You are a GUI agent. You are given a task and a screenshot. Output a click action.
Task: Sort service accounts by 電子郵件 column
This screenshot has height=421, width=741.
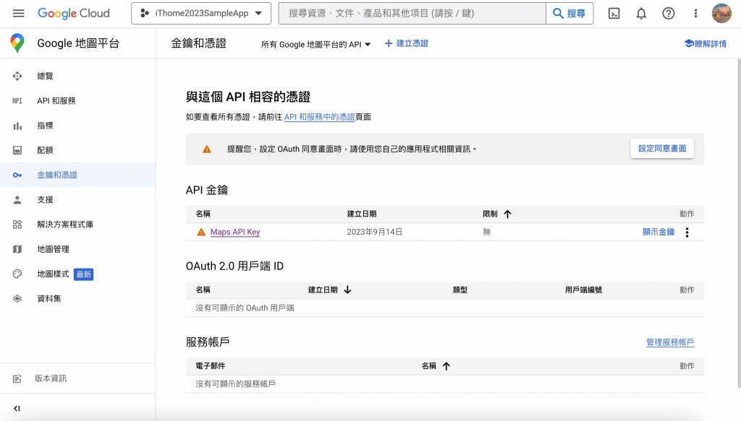point(211,366)
